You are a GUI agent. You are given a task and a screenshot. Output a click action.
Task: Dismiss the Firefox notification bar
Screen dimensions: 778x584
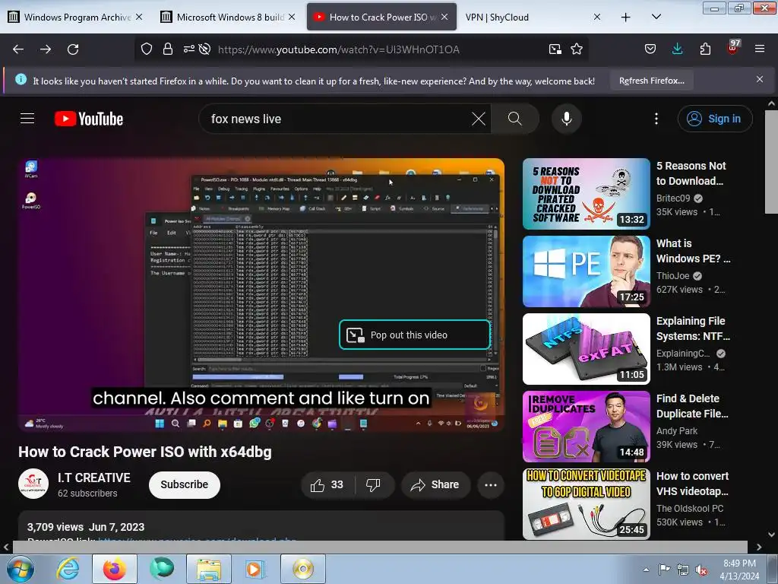coord(760,79)
